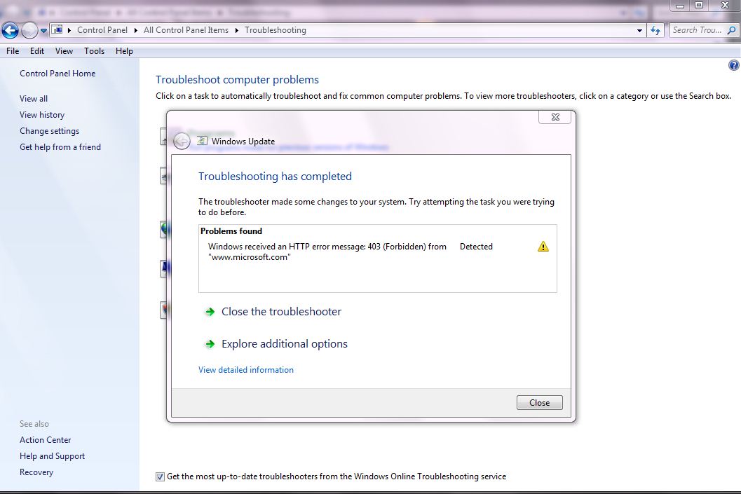Open the File menu
The width and height of the screenshot is (741, 494).
coord(13,51)
